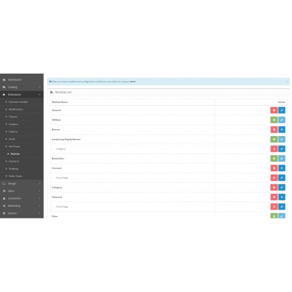Dismiss the blue info alert banner
Image resolution: width=292 pixels, height=292 pixels.
[287, 82]
